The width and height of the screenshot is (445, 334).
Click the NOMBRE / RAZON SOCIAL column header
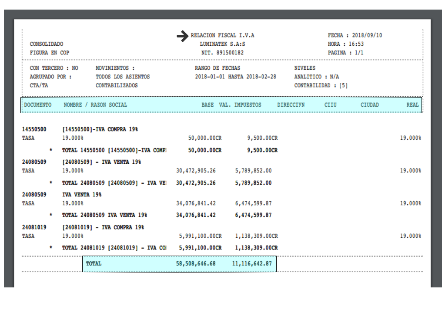(x=95, y=105)
